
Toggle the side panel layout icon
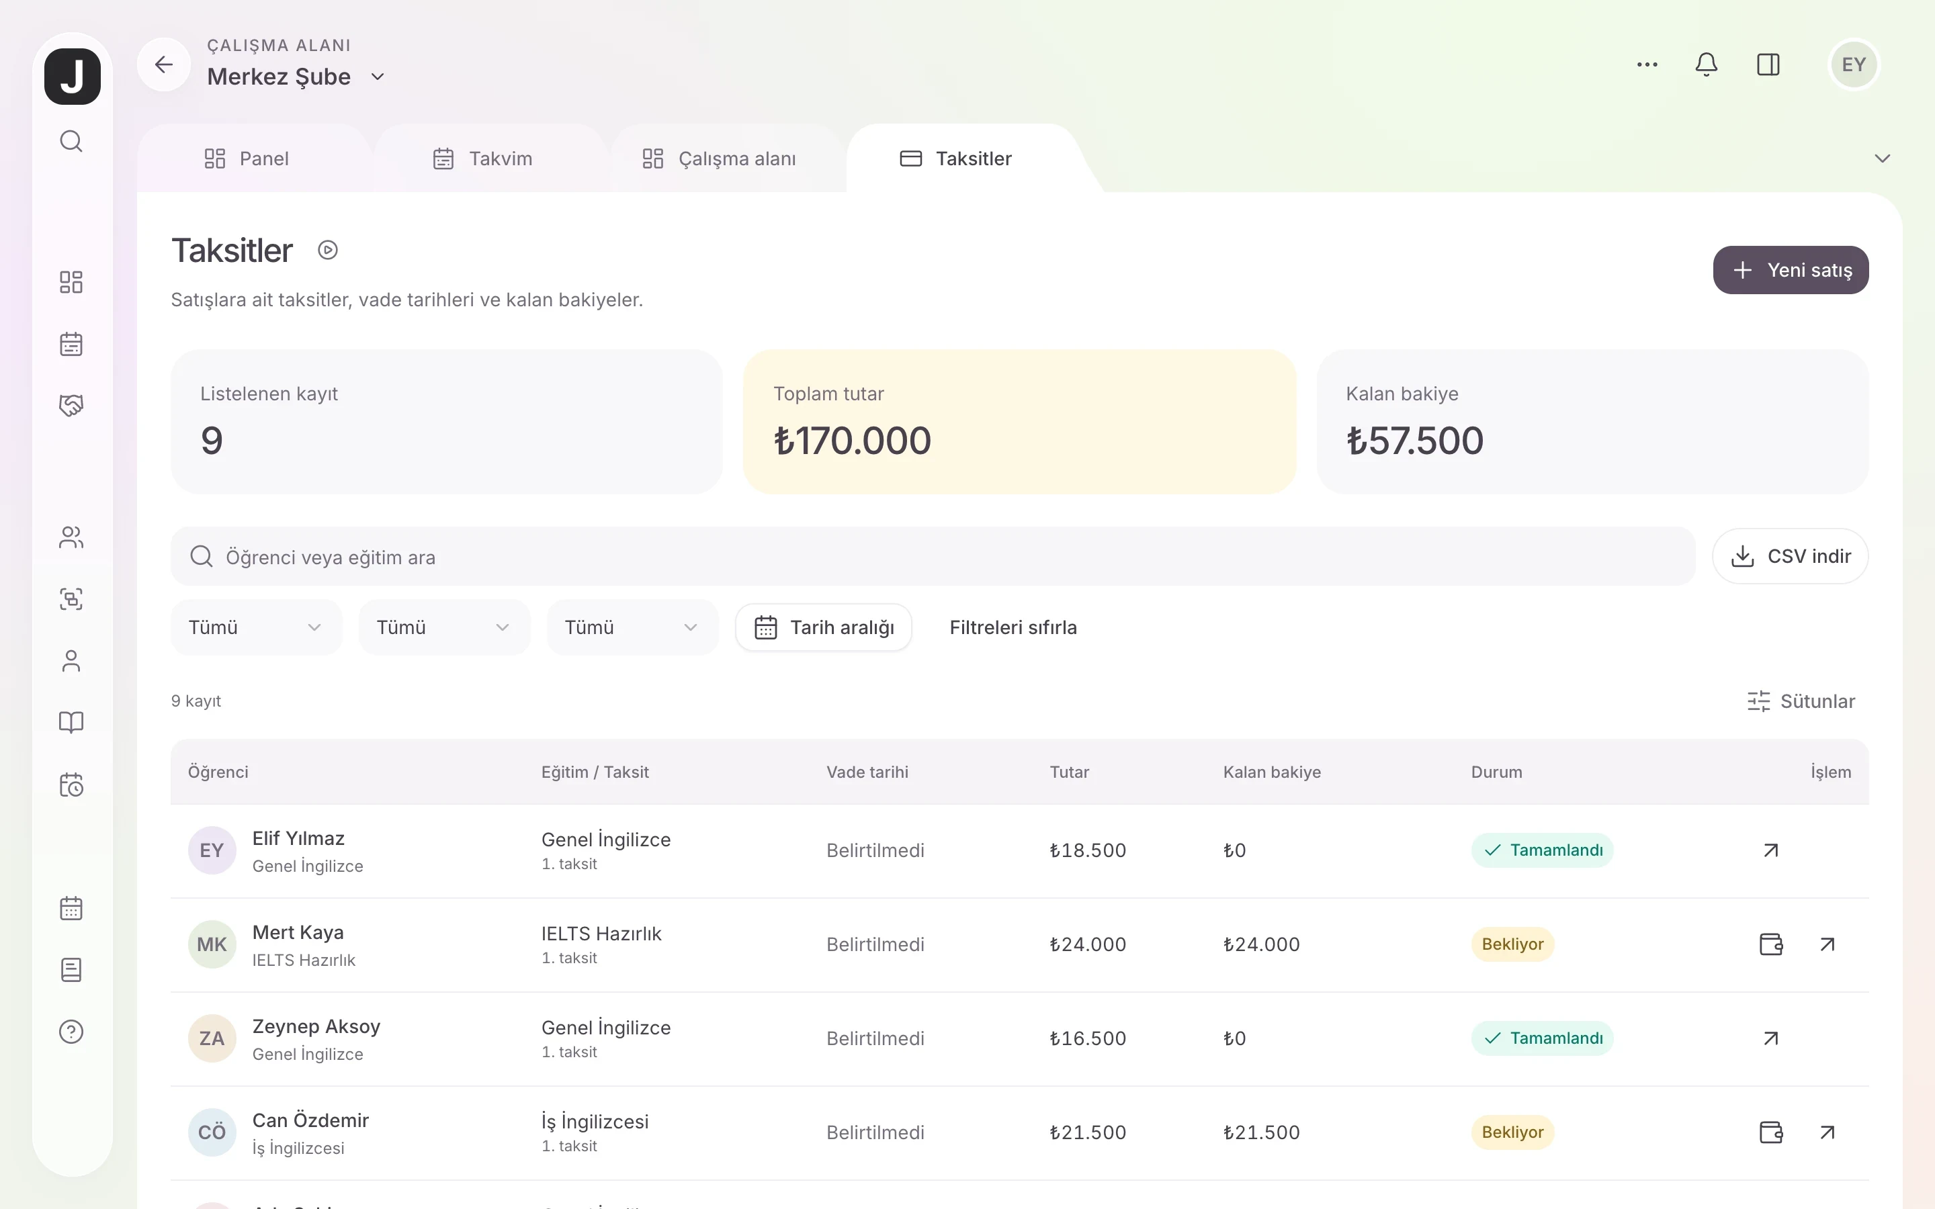click(x=1768, y=64)
